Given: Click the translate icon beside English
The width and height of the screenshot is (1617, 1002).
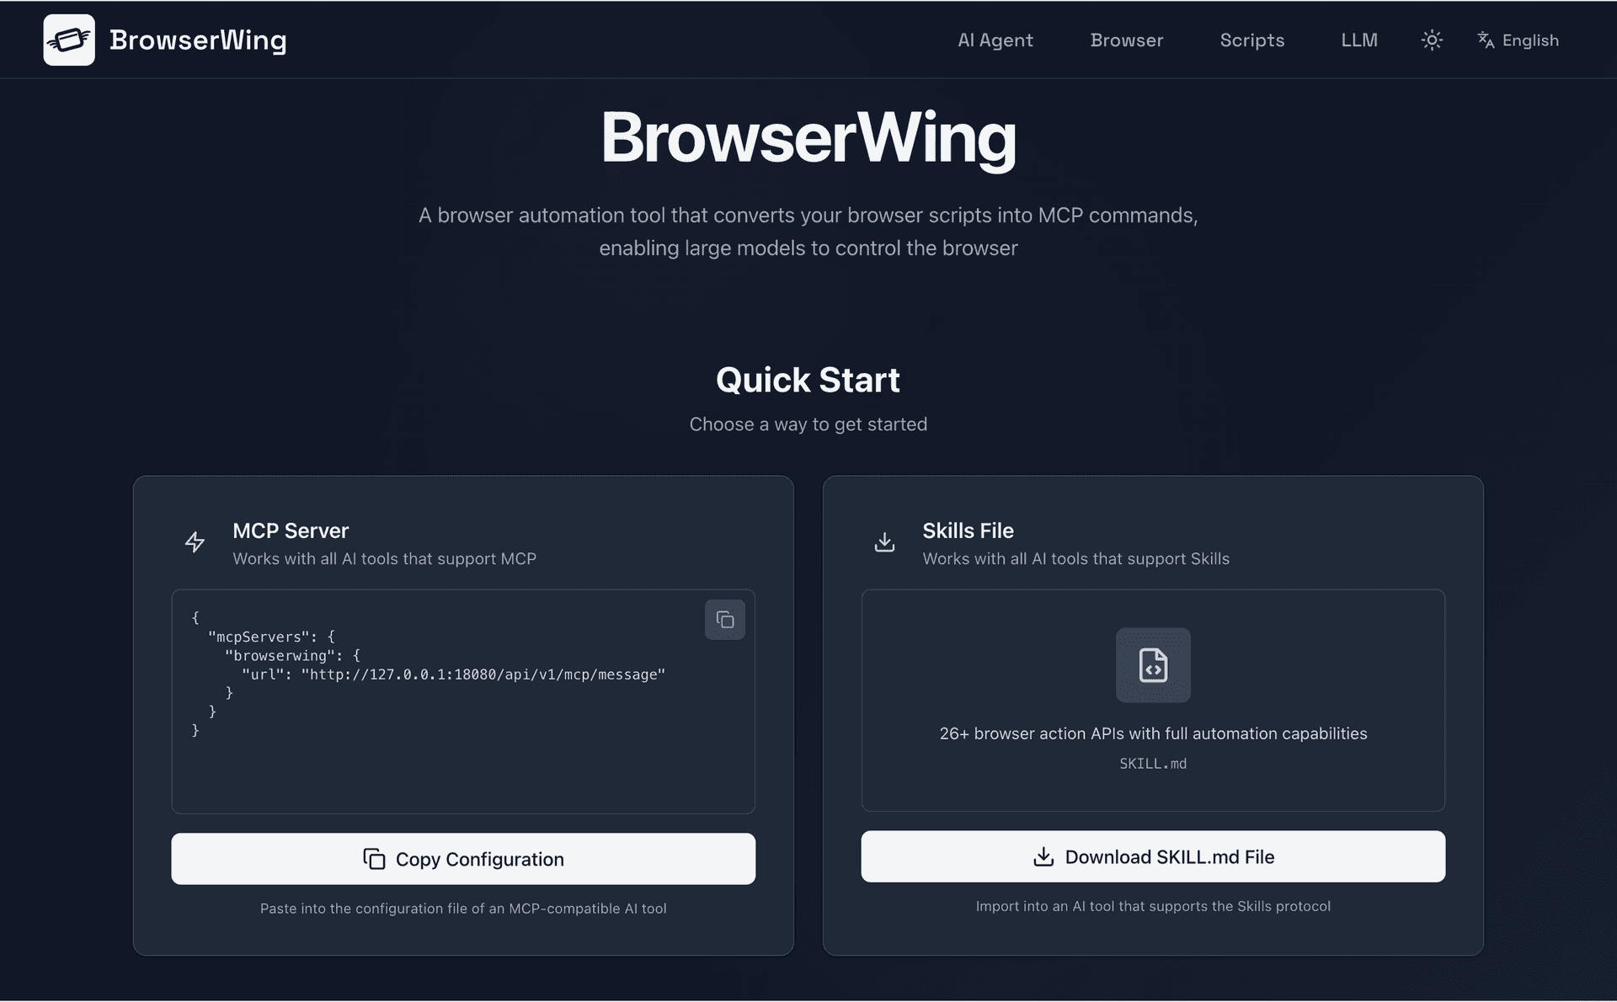Looking at the screenshot, I should coord(1486,40).
